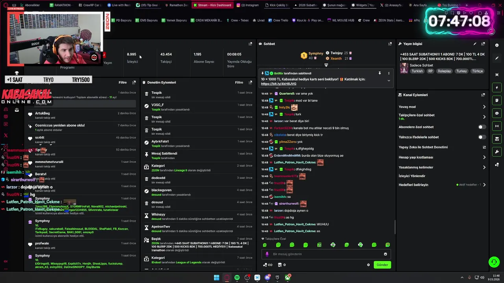Click the trash icon beside dodoxdd entry
Image resolution: width=504 pixels, height=283 pixels.
[146, 180]
